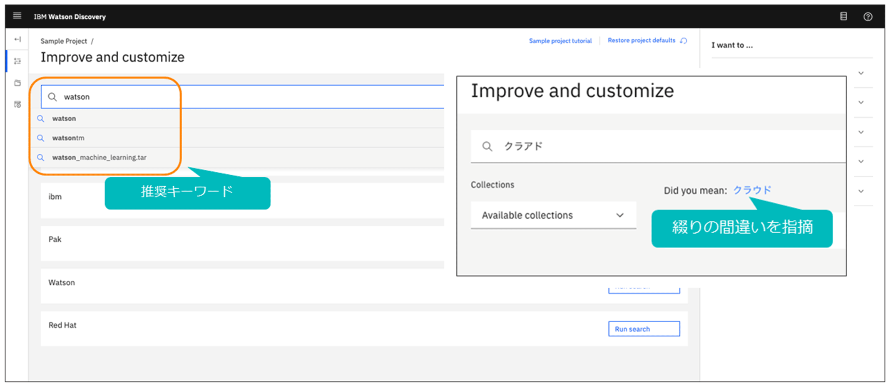Viewport: 888px width, 390px height.
Task: Open the Integrate and deploy sidebar icon
Action: click(17, 104)
